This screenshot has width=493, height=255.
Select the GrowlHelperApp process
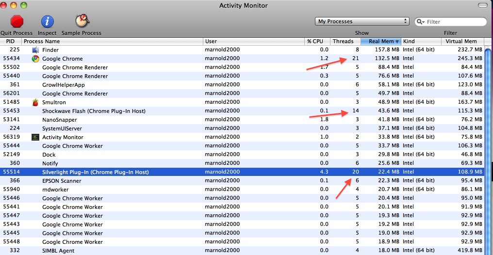(242, 85)
